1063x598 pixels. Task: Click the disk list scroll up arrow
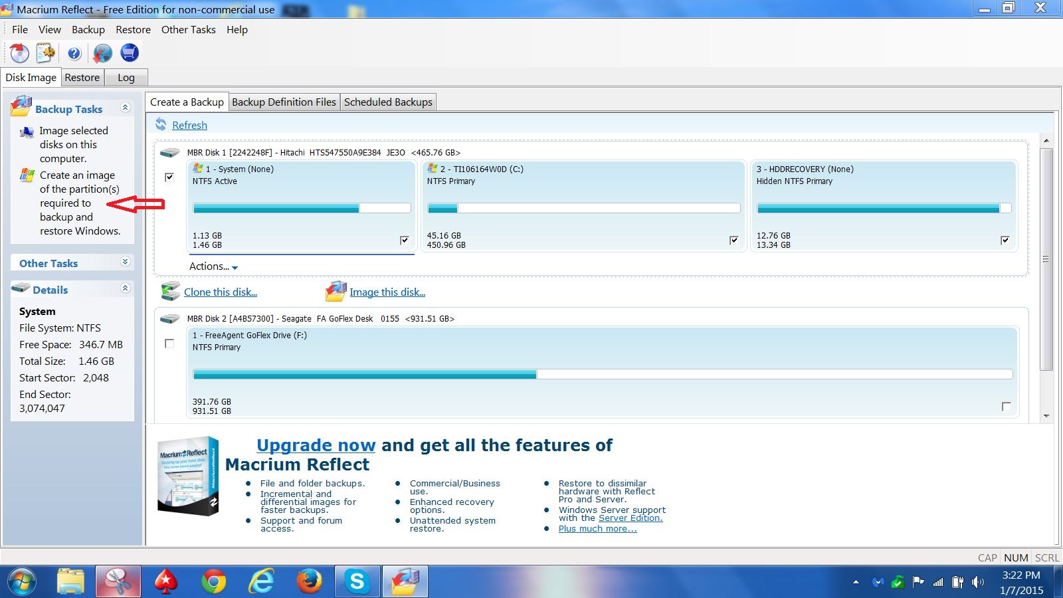1046,141
